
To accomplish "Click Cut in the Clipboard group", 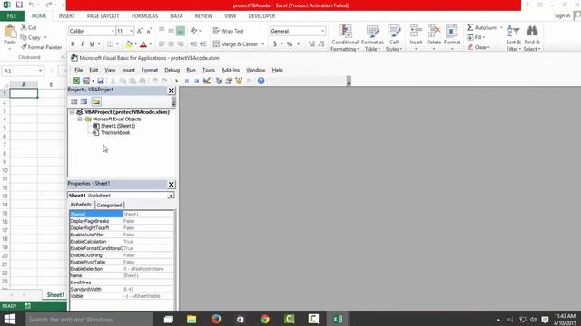I will click(x=28, y=27).
